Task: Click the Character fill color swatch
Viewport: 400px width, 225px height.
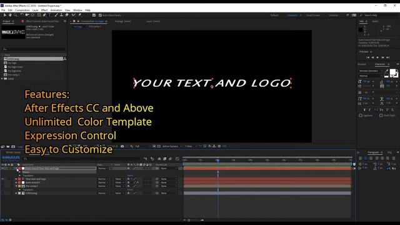Action: 392,72
